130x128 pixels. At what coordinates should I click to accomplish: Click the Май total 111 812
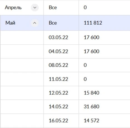[93, 23]
